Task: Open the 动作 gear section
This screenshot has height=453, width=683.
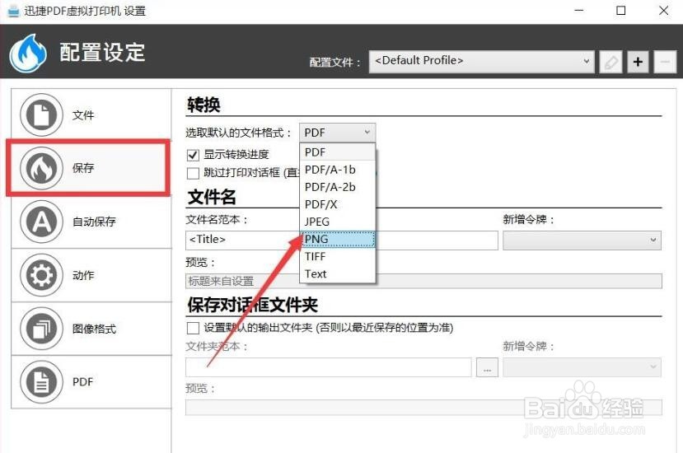Action: click(91, 275)
